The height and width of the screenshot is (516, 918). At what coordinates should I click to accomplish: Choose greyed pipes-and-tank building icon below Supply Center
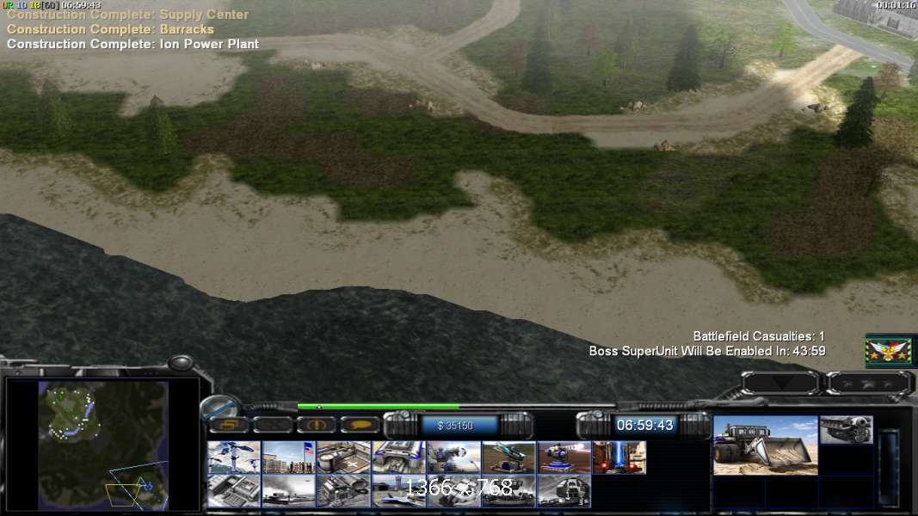pos(343,491)
